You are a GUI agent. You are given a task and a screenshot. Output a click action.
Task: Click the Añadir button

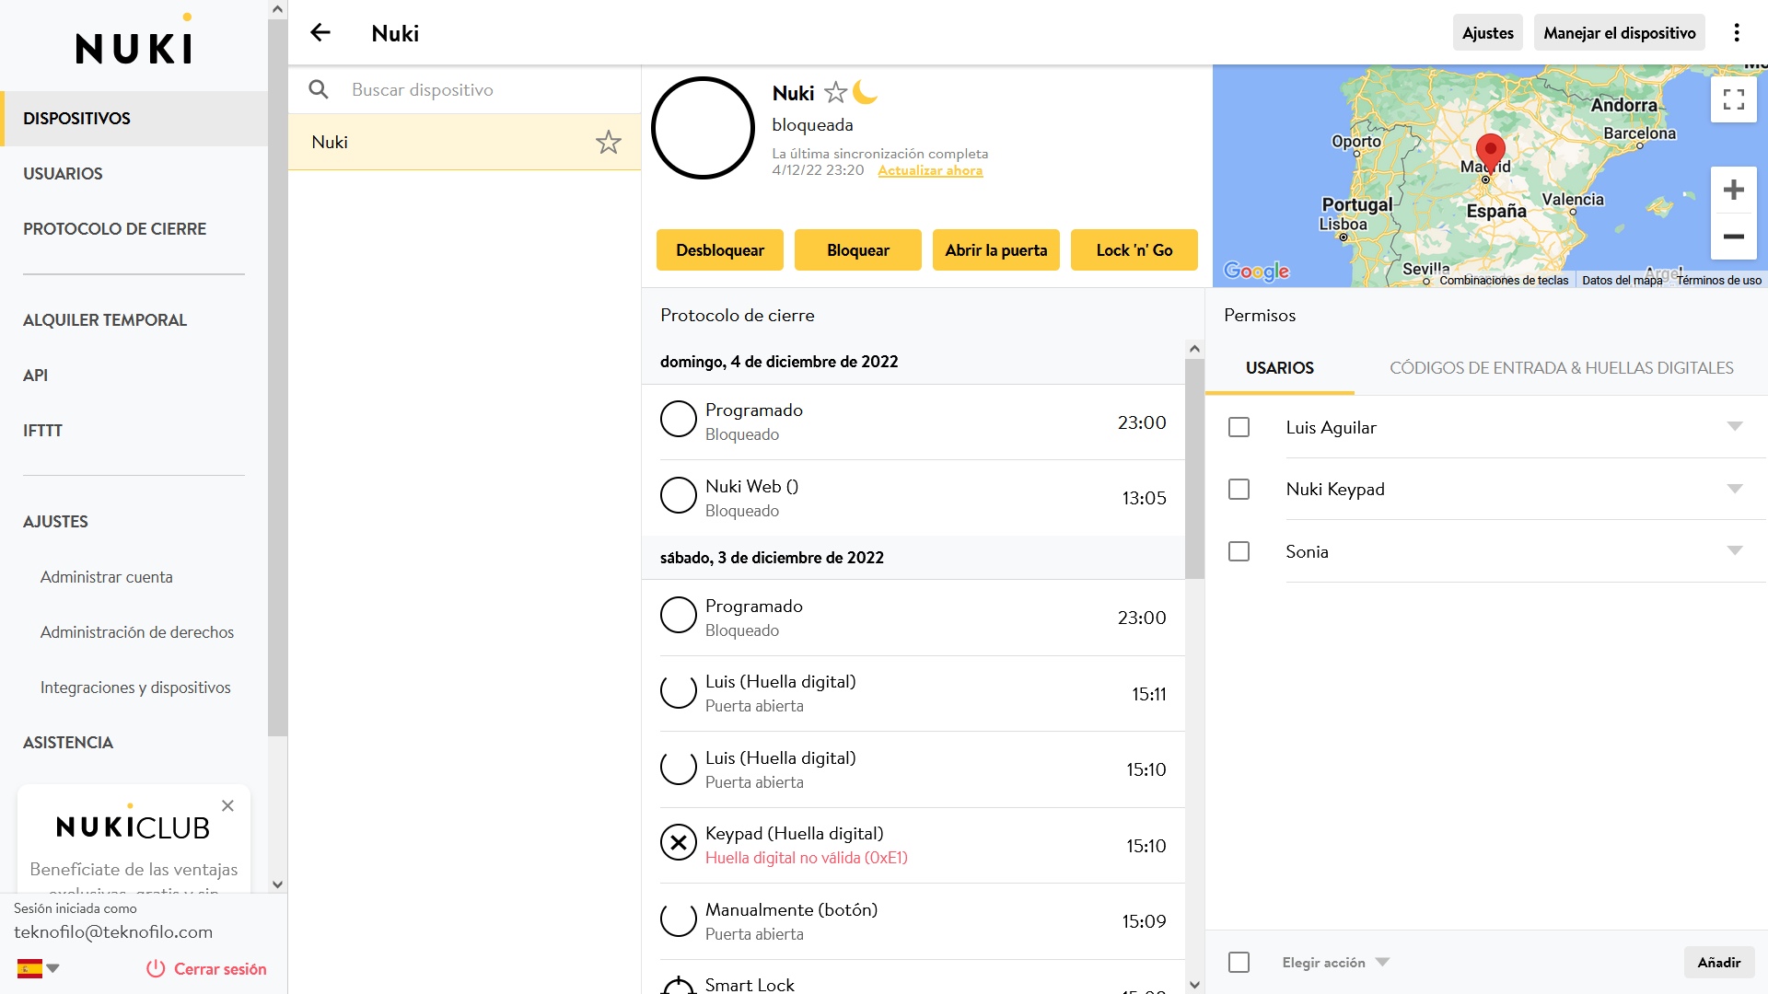click(1719, 963)
